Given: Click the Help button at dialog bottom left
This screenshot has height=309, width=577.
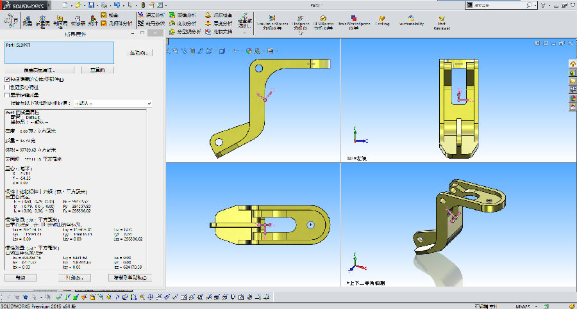Looking at the screenshot, I should coord(21,278).
